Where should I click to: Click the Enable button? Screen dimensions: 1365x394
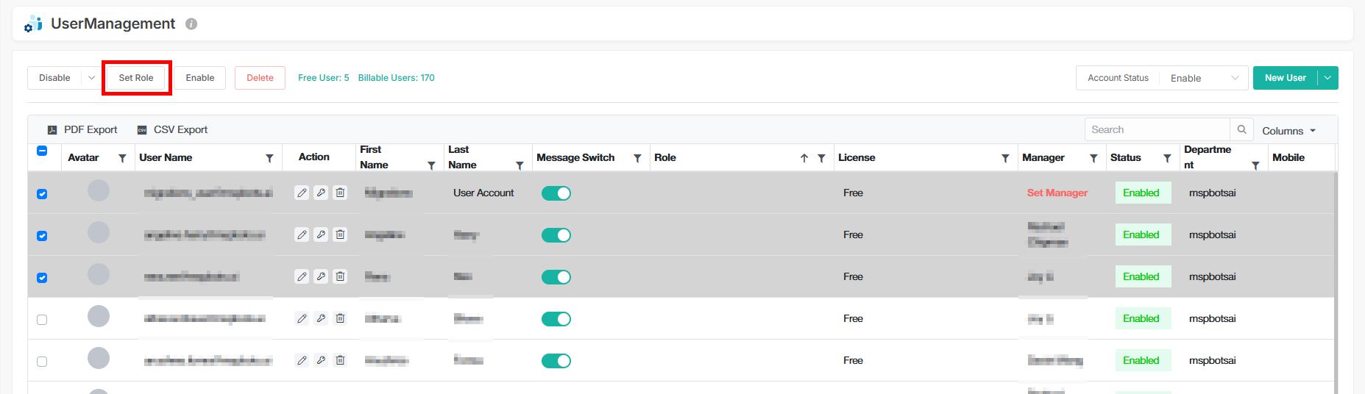pos(200,78)
